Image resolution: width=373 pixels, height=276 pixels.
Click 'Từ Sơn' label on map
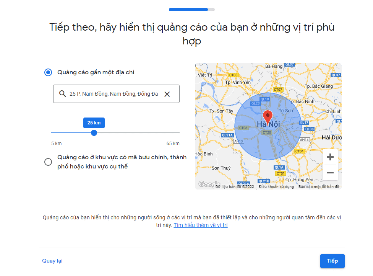[286, 111]
